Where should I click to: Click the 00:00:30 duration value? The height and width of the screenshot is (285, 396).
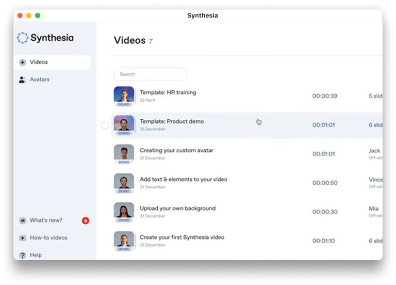tap(325, 212)
